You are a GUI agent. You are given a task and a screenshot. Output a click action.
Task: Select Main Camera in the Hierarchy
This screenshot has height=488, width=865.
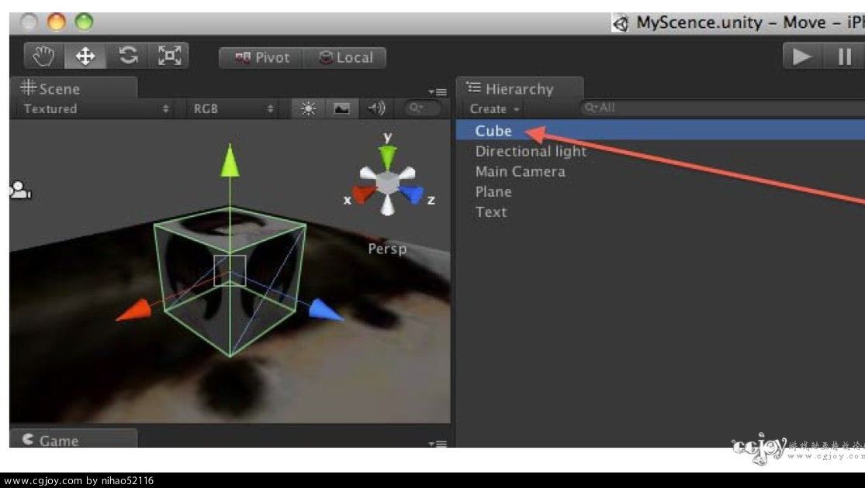(519, 171)
